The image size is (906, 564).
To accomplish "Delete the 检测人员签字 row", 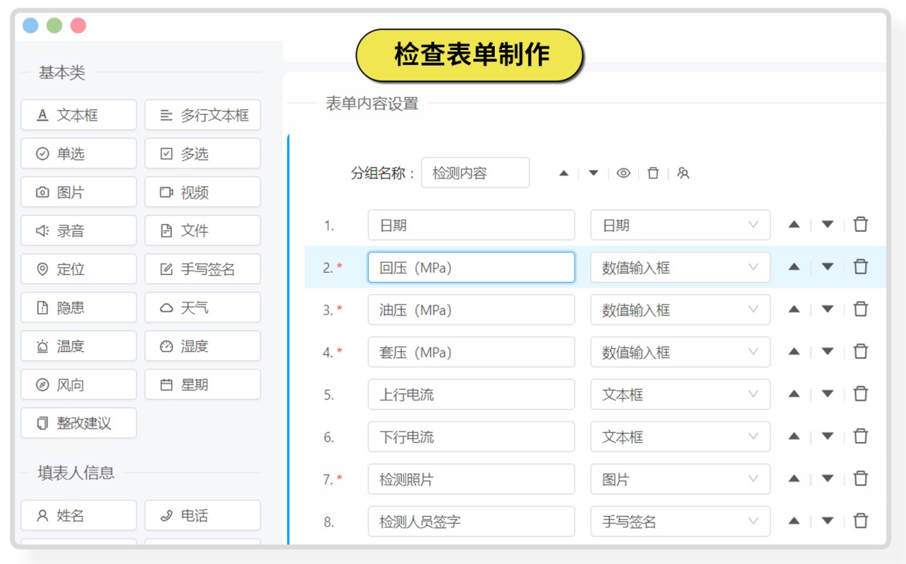I will click(x=861, y=521).
